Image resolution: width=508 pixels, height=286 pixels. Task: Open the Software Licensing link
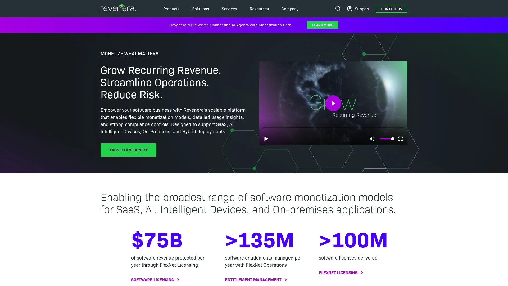(153, 280)
